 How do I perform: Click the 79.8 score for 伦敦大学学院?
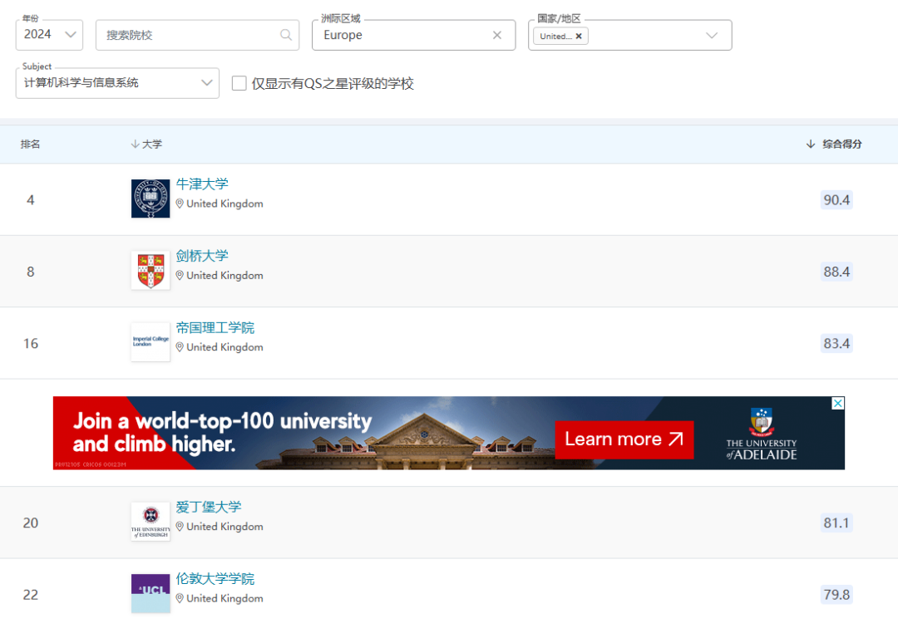coord(836,595)
